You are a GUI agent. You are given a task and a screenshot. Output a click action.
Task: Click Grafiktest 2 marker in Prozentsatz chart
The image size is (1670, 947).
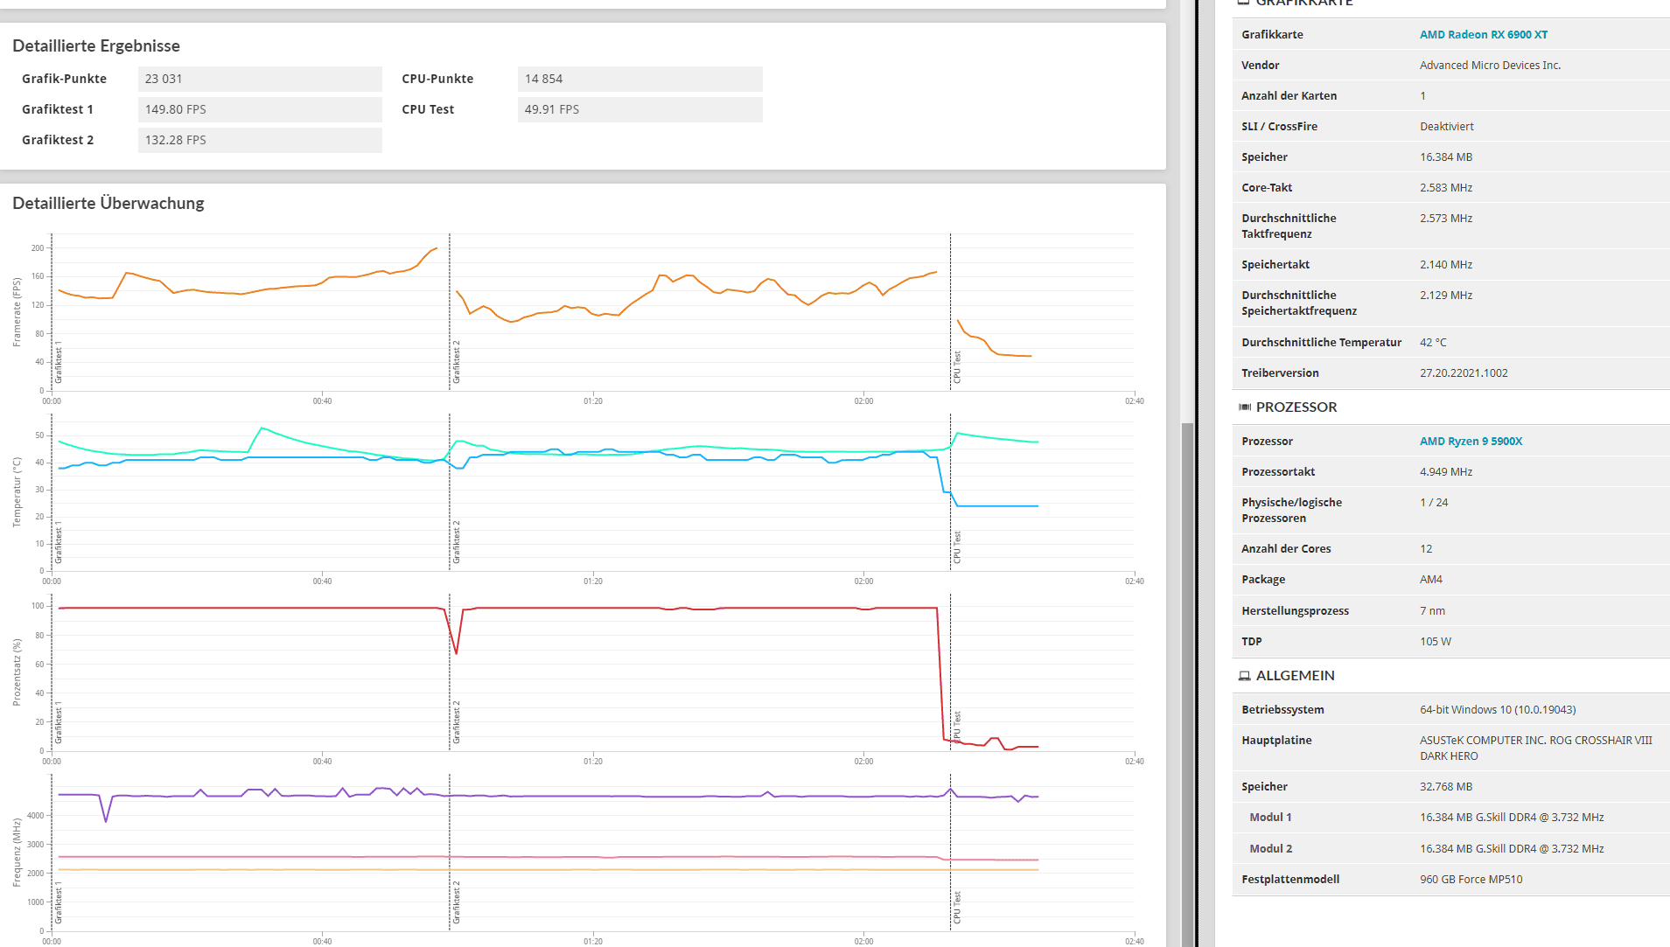click(456, 722)
